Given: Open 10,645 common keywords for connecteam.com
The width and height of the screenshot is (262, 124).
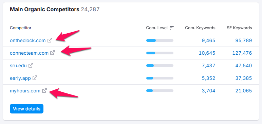Looking at the screenshot, I should point(207,53).
